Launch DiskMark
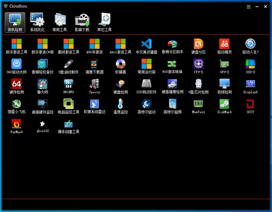Viewport: 272px width, 212px height. coord(224,106)
